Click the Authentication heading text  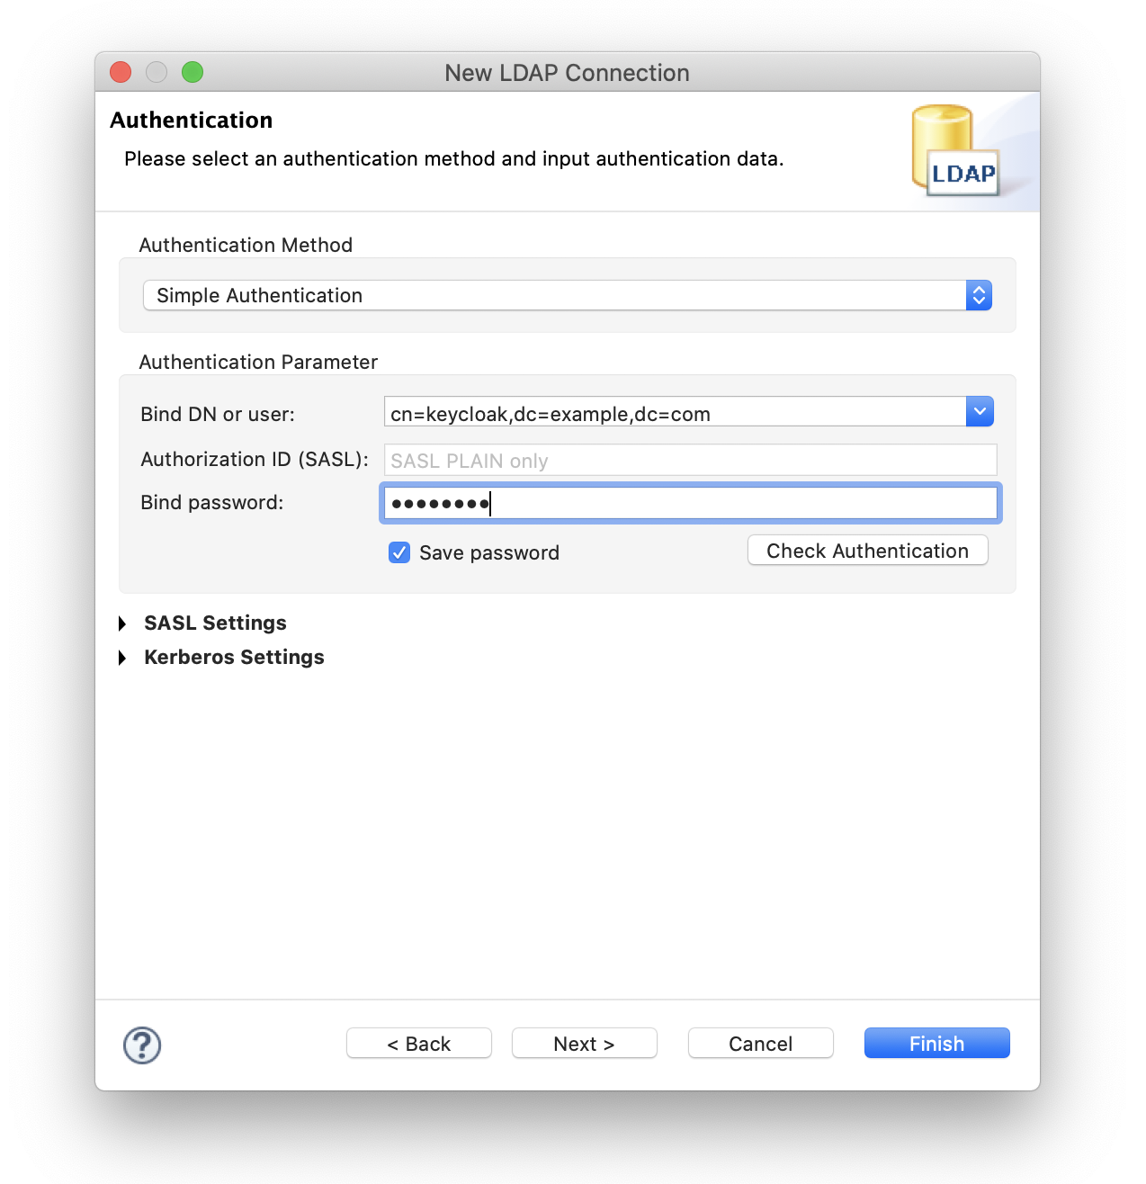pos(192,121)
